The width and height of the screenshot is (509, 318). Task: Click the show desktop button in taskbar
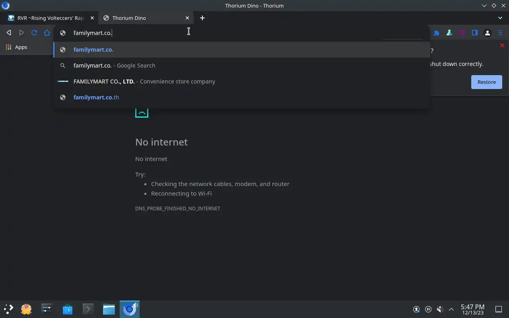pyautogui.click(x=498, y=309)
